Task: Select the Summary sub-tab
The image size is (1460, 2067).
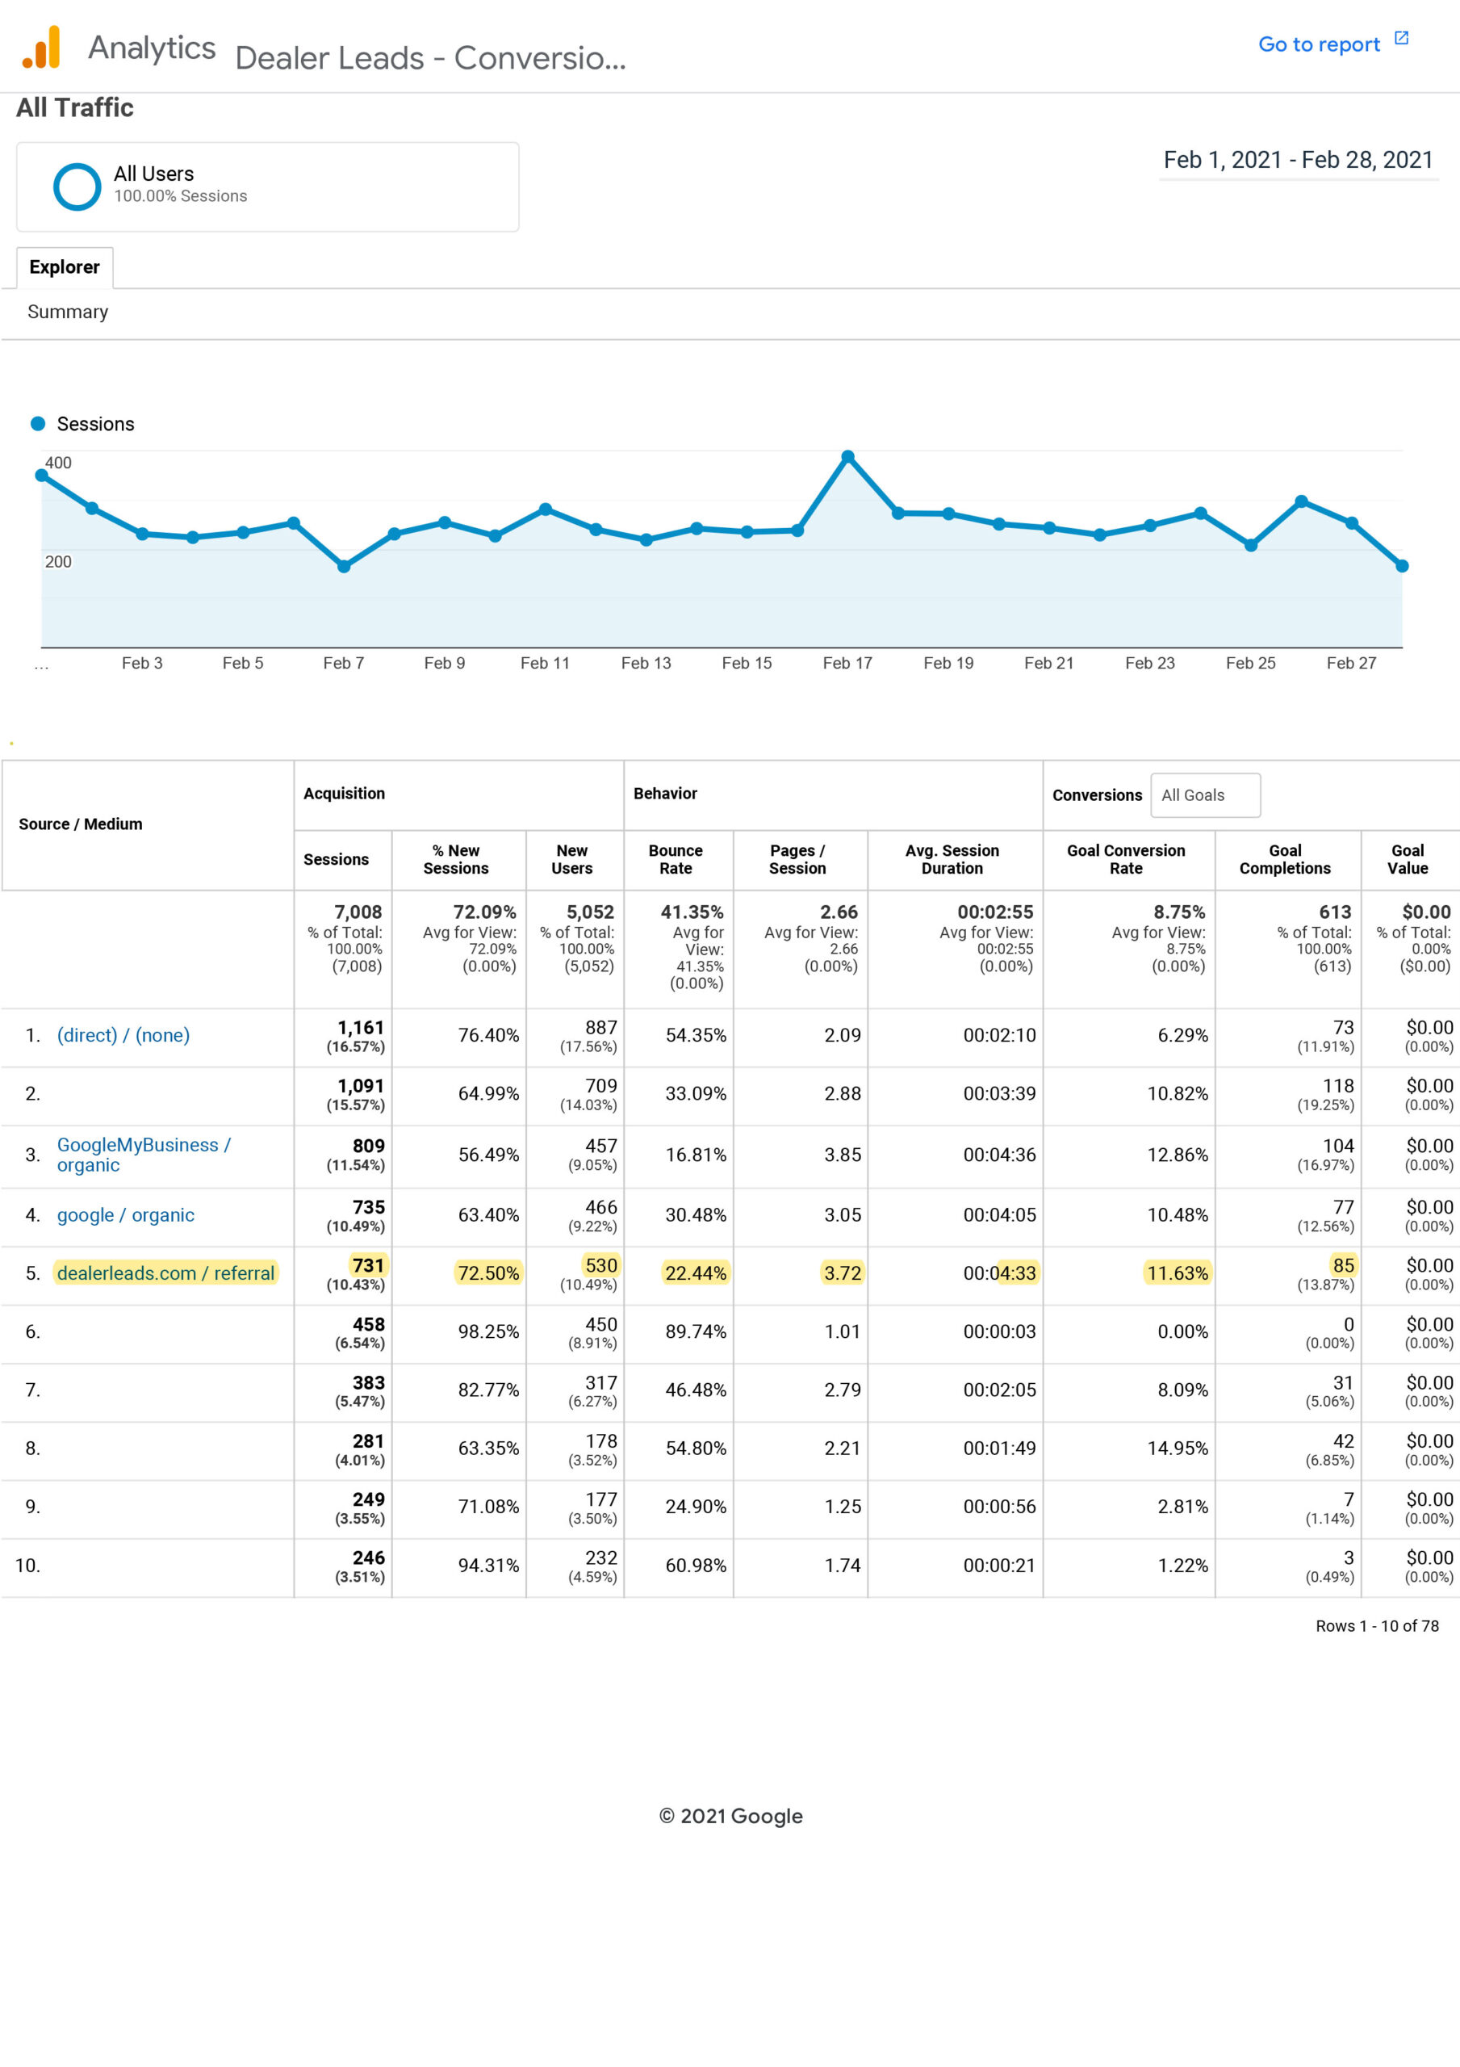Action: click(68, 312)
